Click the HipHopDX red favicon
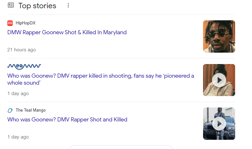 click(x=10, y=23)
